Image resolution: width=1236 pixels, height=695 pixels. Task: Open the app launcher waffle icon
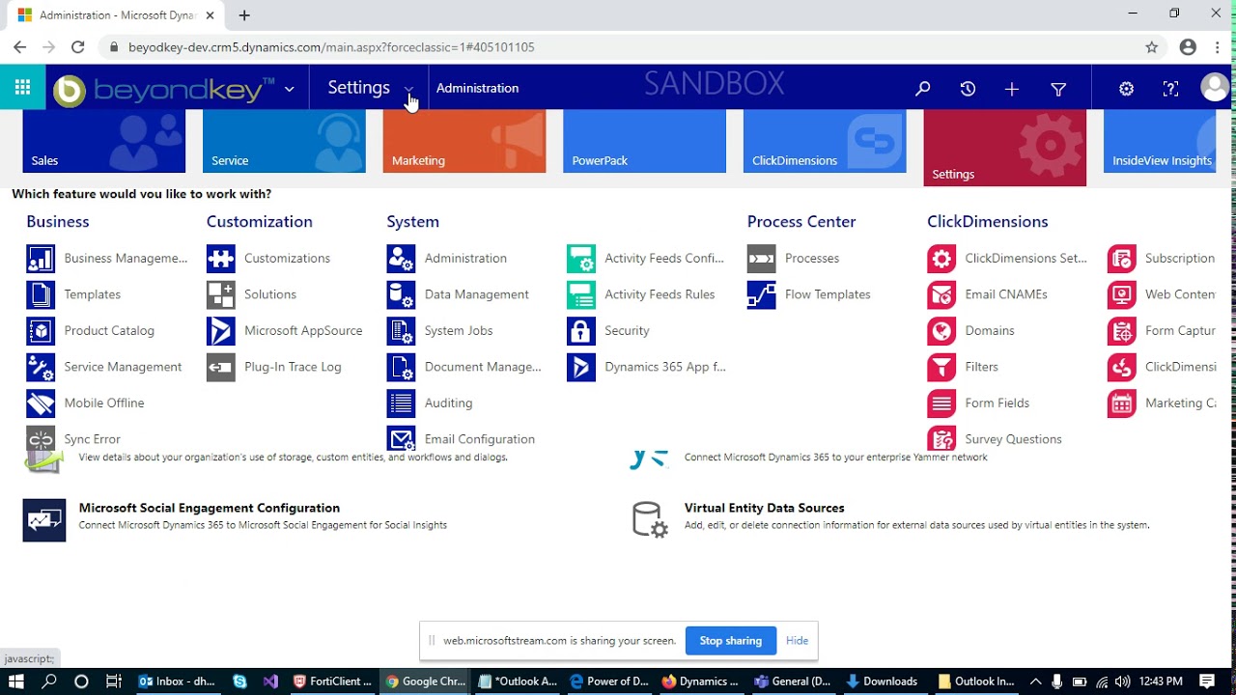22,88
